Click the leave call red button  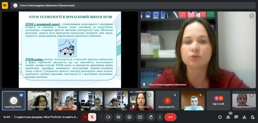coord(170,117)
